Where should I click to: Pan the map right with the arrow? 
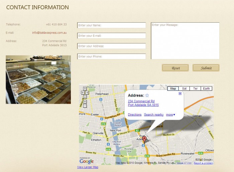click(87, 92)
